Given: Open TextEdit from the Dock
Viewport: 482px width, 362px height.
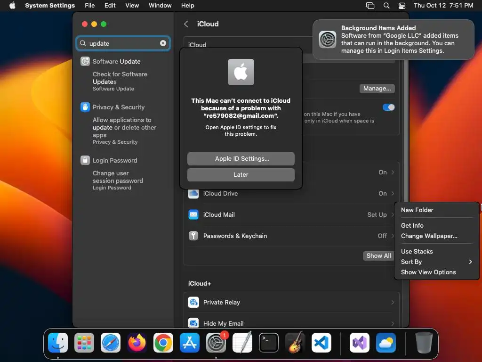Looking at the screenshot, I should 242,343.
